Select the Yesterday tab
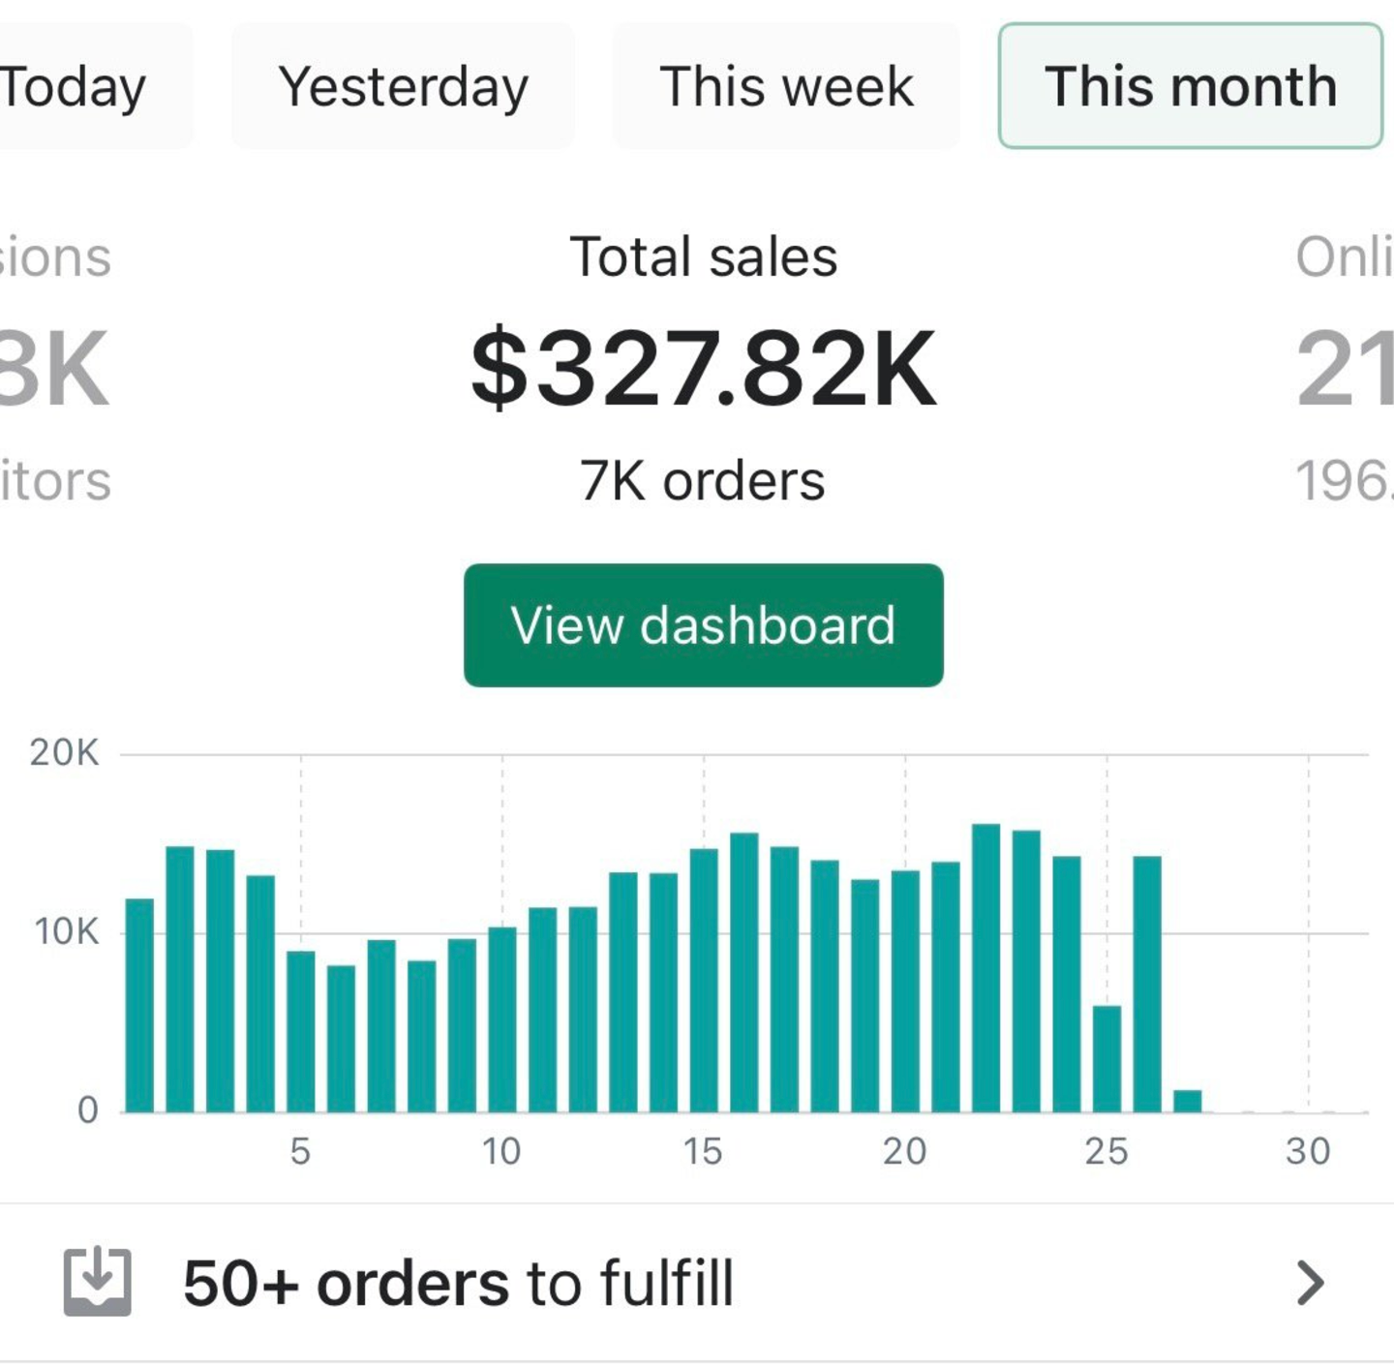The height and width of the screenshot is (1365, 1394). coord(403,86)
